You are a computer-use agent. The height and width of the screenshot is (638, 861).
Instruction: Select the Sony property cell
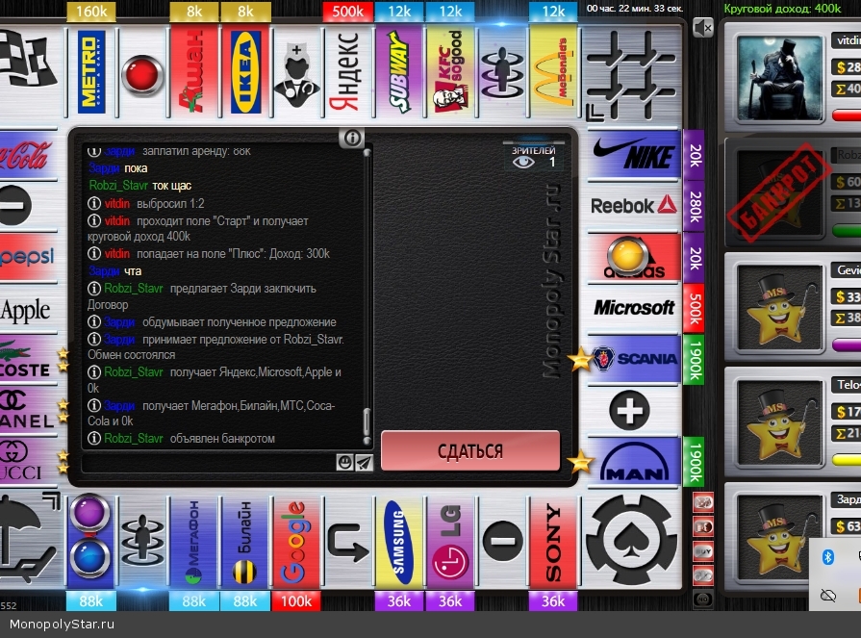(x=553, y=543)
